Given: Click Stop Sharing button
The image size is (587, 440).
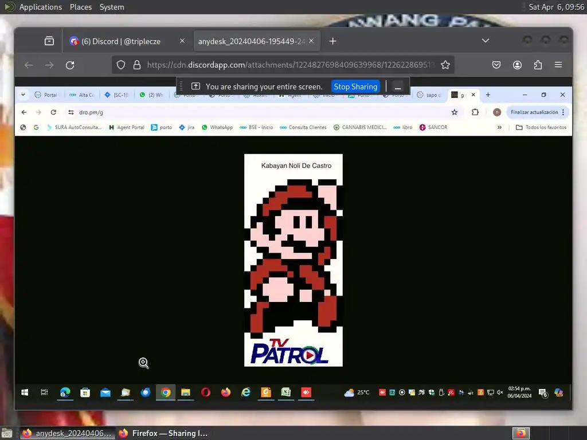Looking at the screenshot, I should coord(355,87).
